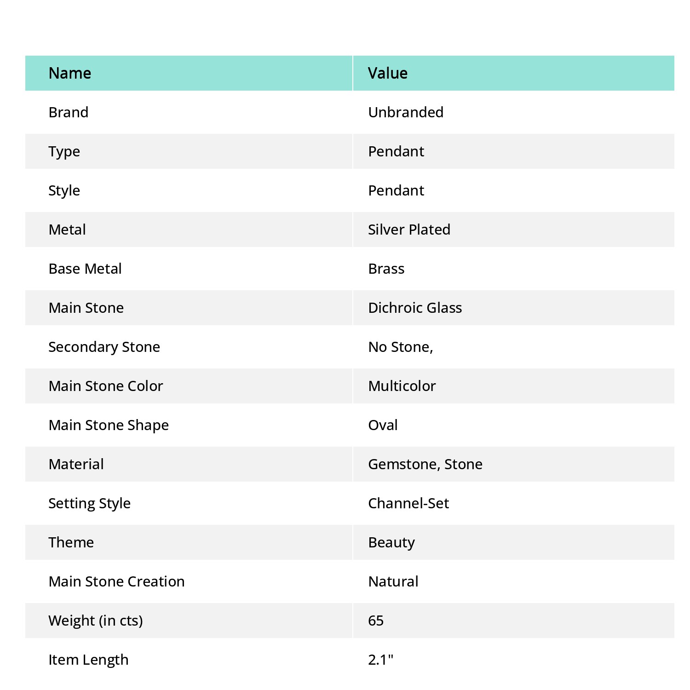Select the Type row label
Viewport: 690px width, 690px height.
[x=64, y=152]
